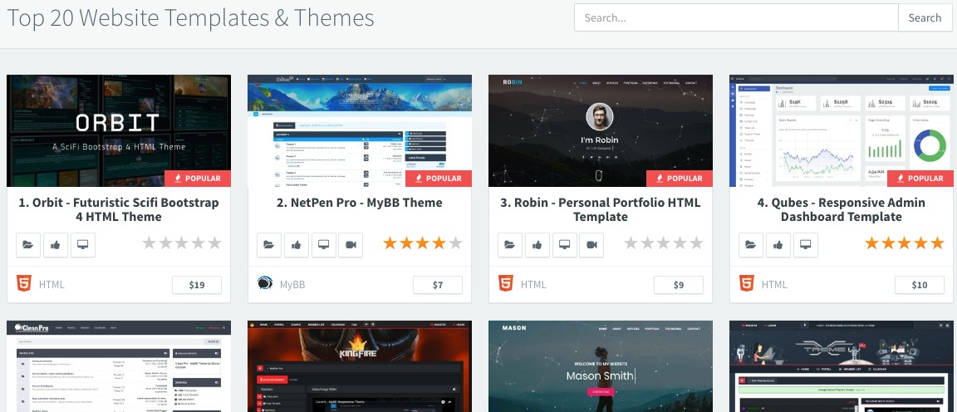
Task: Click Popular badge on NetPen Pro thumbnail
Action: point(439,179)
